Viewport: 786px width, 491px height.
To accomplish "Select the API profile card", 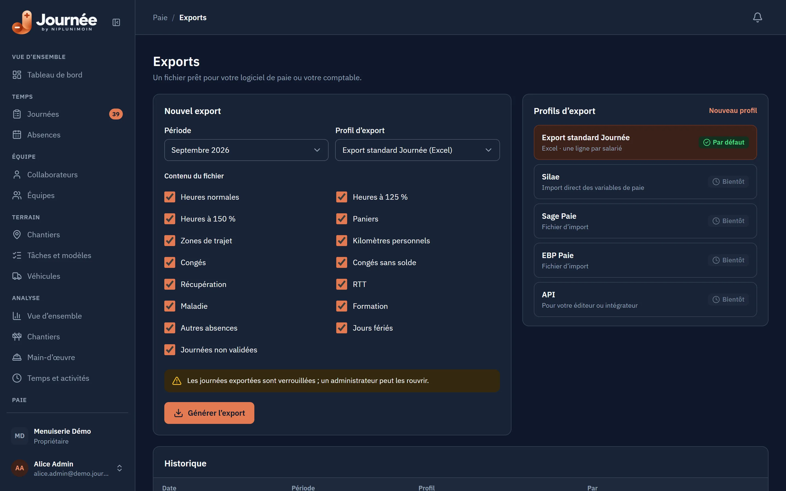I will point(645,300).
